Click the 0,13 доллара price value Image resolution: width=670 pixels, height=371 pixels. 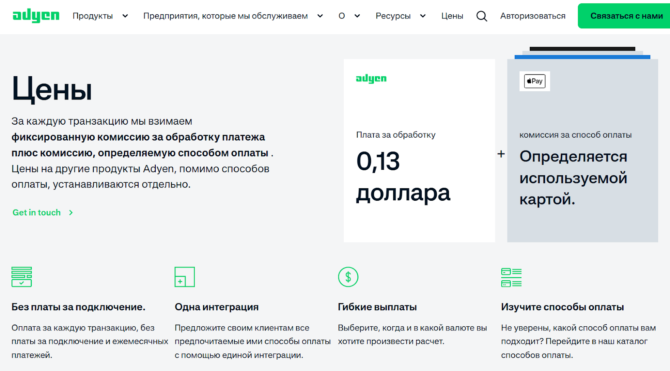coord(403,177)
